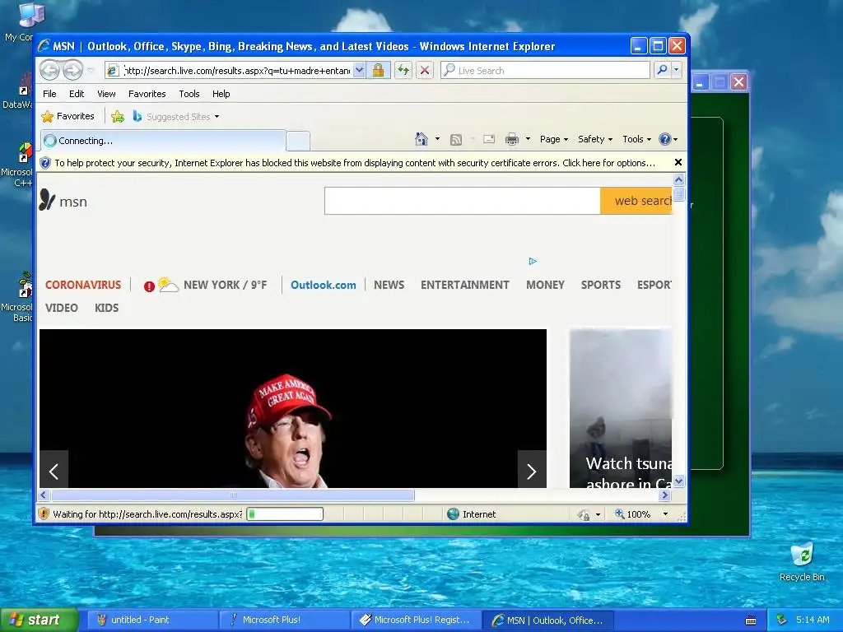The width and height of the screenshot is (843, 632).
Task: Click inside the Live Search box
Action: tap(545, 71)
